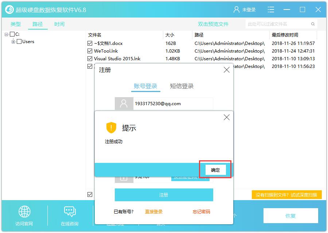This screenshot has height=233, width=328.
Task: Collapse the C: drive tree node
Action: (x=7, y=34)
